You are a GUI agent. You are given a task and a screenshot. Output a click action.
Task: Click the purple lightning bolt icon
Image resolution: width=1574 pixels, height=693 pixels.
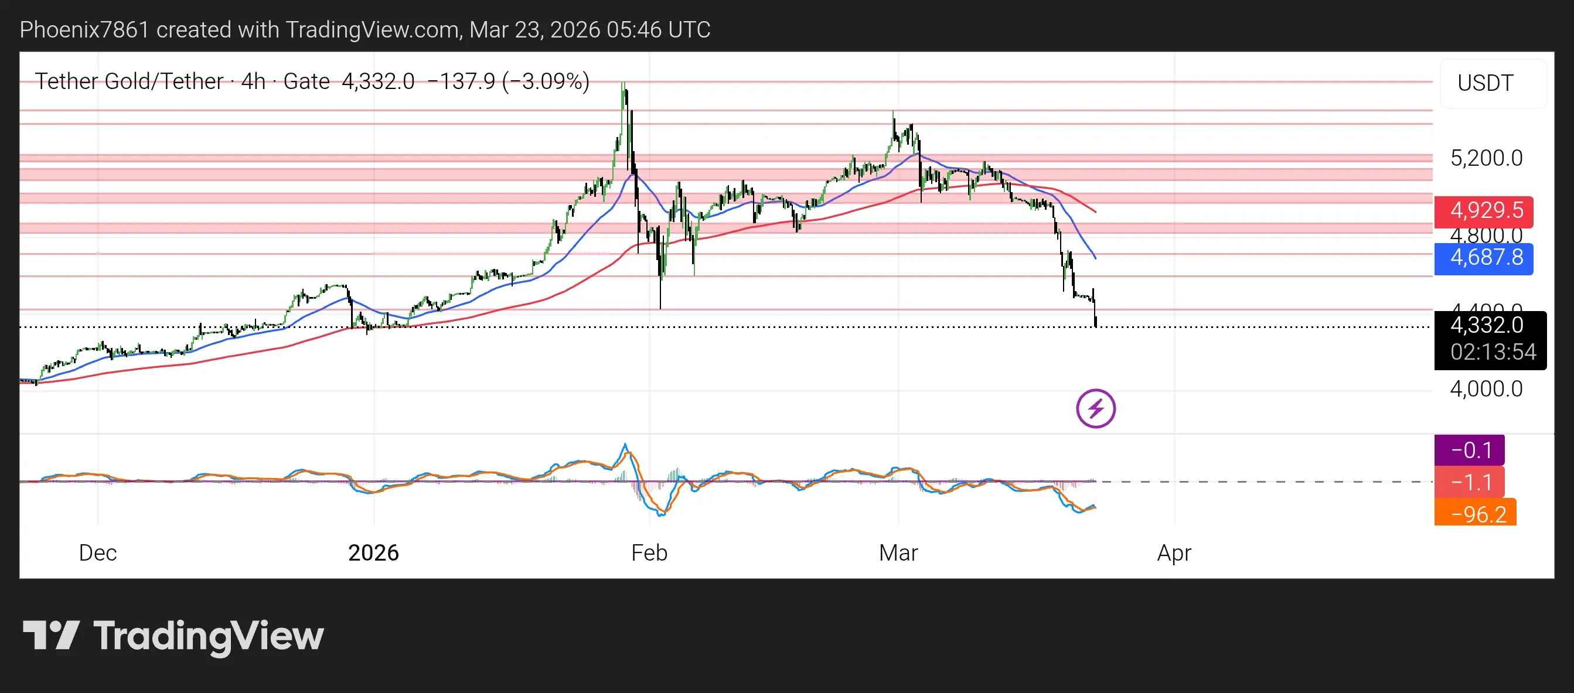1095,408
